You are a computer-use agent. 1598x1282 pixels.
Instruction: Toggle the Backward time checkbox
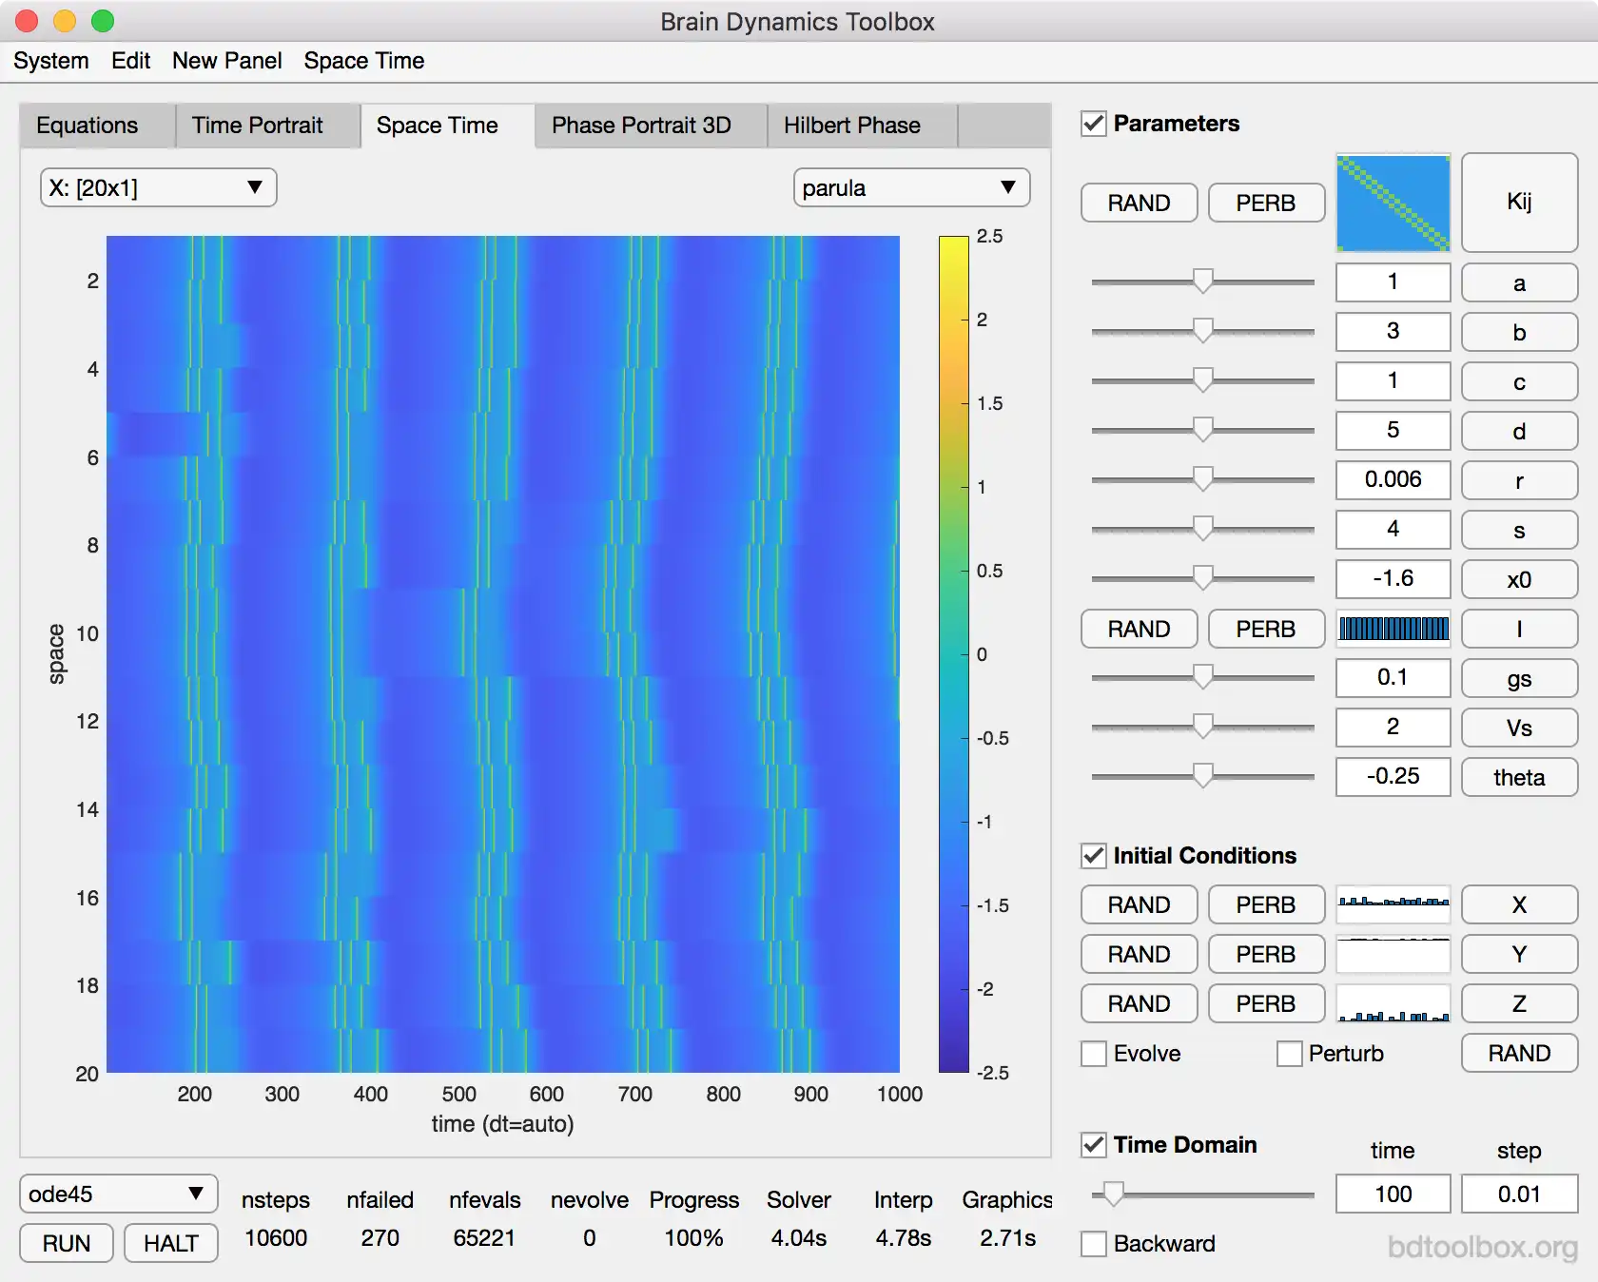point(1094,1244)
